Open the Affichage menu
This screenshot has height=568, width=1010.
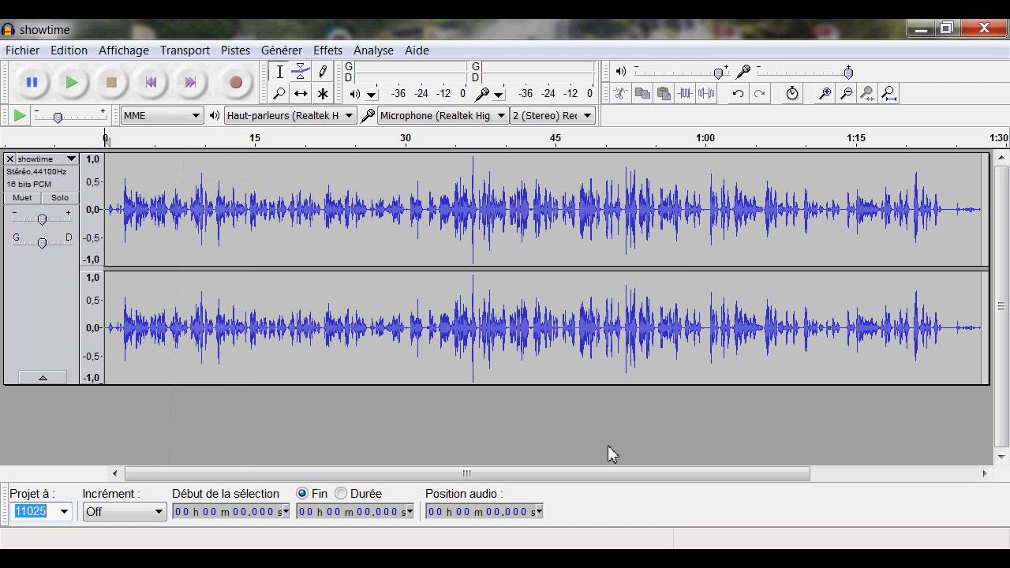pos(123,50)
